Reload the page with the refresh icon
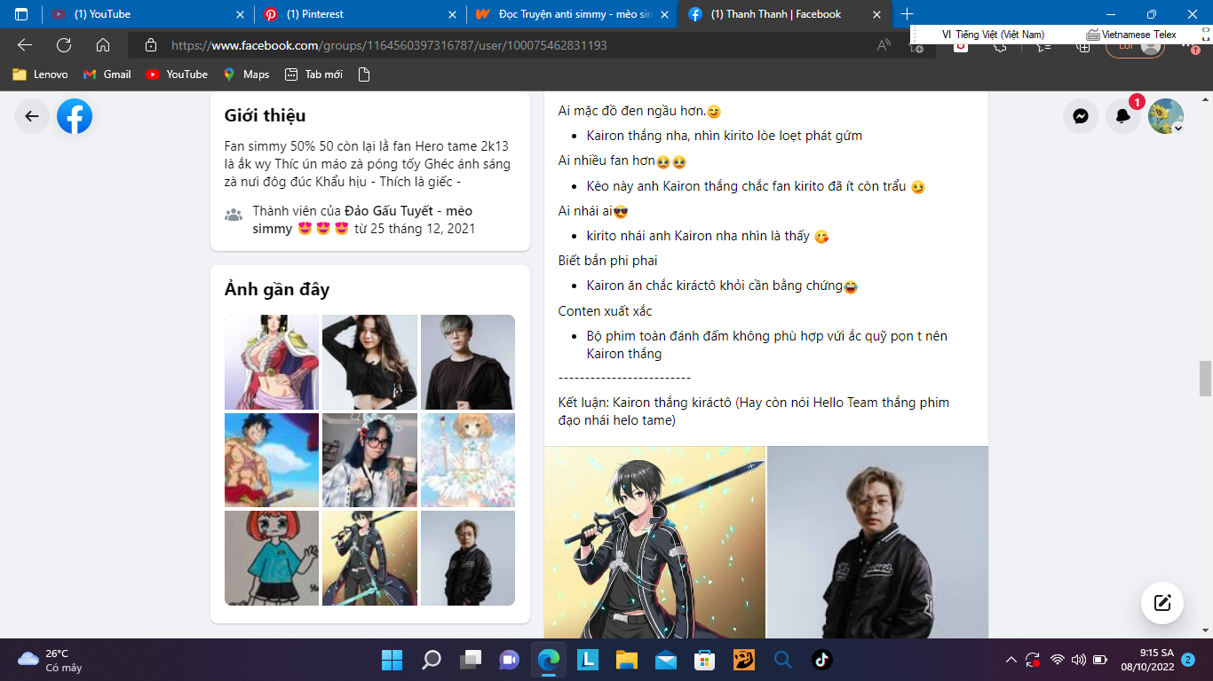 (64, 45)
